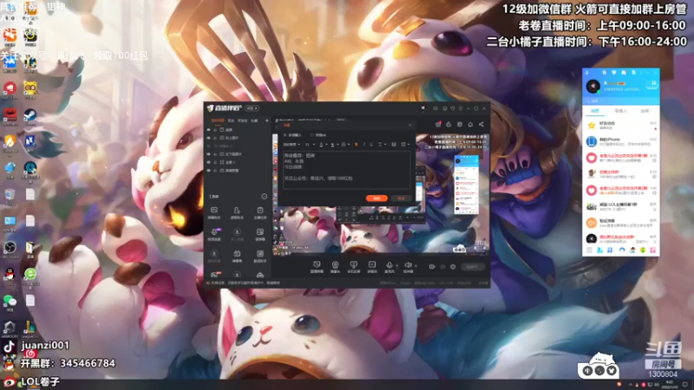694x390 pixels.
Task: Open the 弹幕助手 tool in the toolbox
Action: [213, 212]
